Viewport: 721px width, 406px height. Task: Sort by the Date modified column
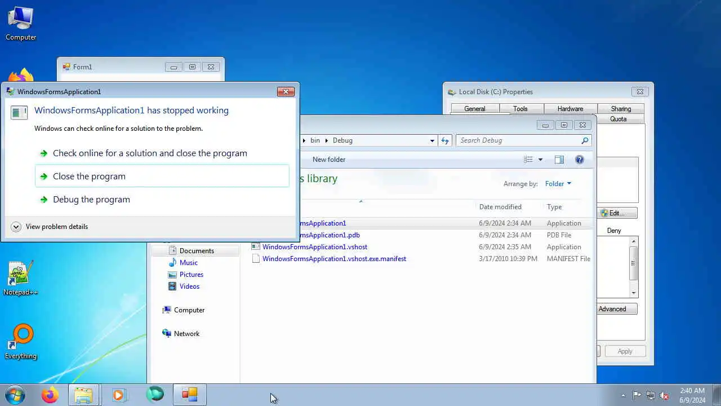500,207
